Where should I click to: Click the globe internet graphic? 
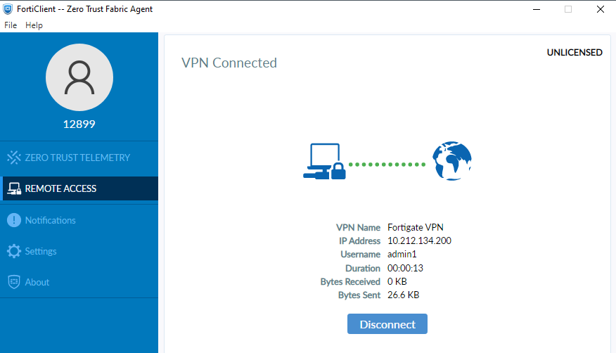coord(452,161)
